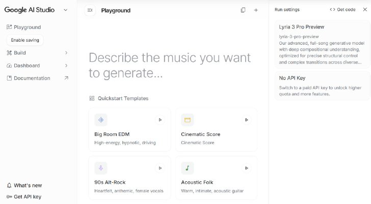371x204 pixels.
Task: Click the Playground page title
Action: click(x=116, y=10)
